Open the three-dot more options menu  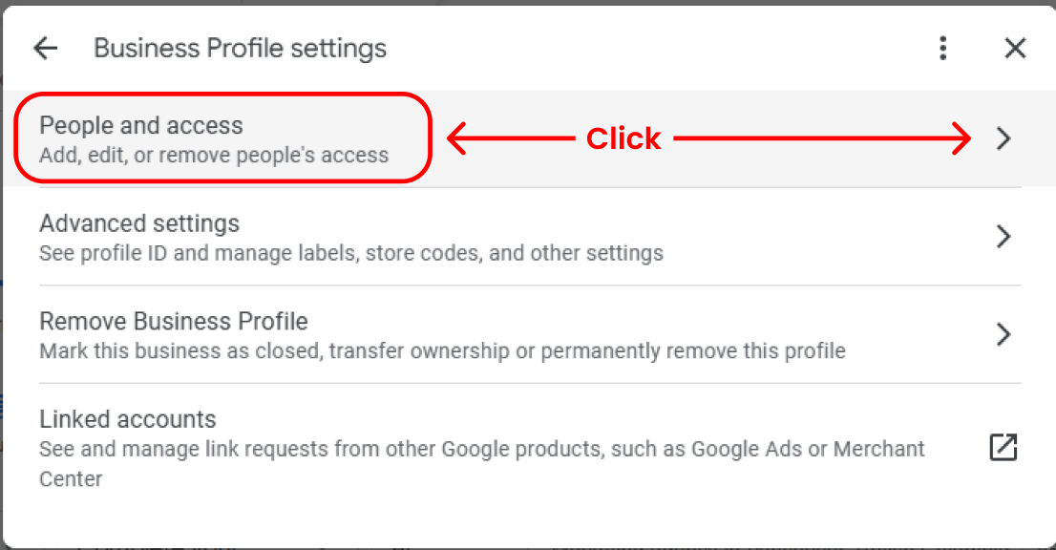point(942,49)
